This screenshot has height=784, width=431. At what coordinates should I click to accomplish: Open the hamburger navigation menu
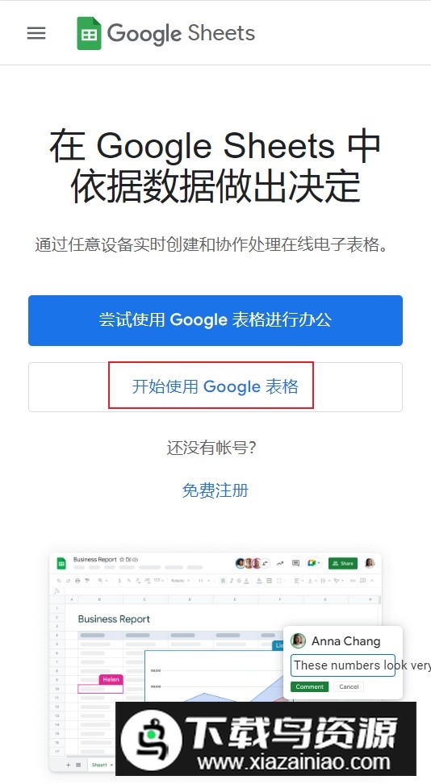click(x=36, y=34)
